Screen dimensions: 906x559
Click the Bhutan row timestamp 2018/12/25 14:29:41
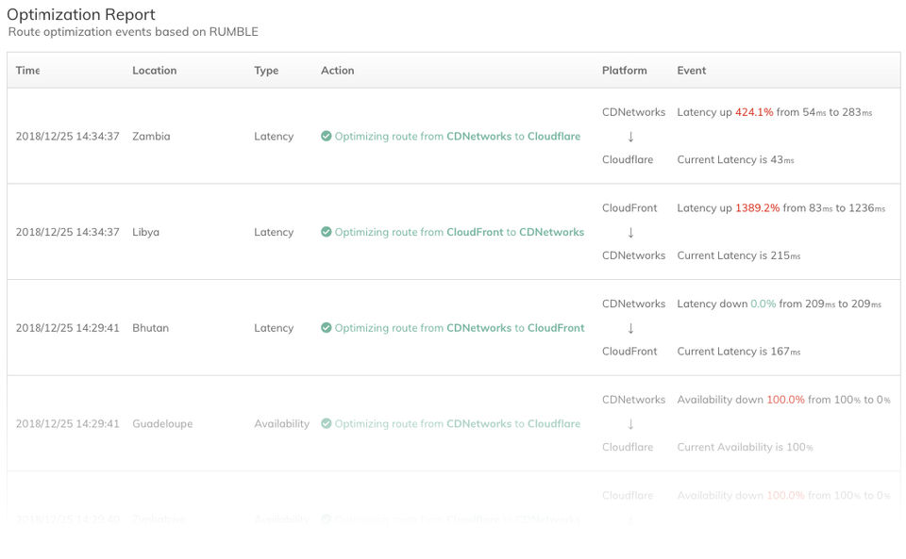(68, 328)
